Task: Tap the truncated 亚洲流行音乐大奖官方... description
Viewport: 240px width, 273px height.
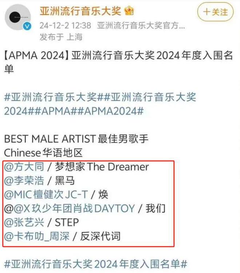Action: tap(141, 25)
